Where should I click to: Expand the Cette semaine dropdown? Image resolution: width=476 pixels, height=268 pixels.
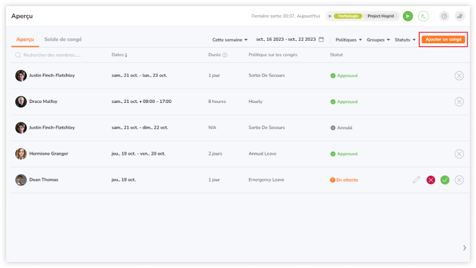click(x=230, y=40)
